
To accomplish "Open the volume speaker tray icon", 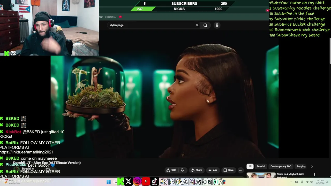I will tap(312, 182).
